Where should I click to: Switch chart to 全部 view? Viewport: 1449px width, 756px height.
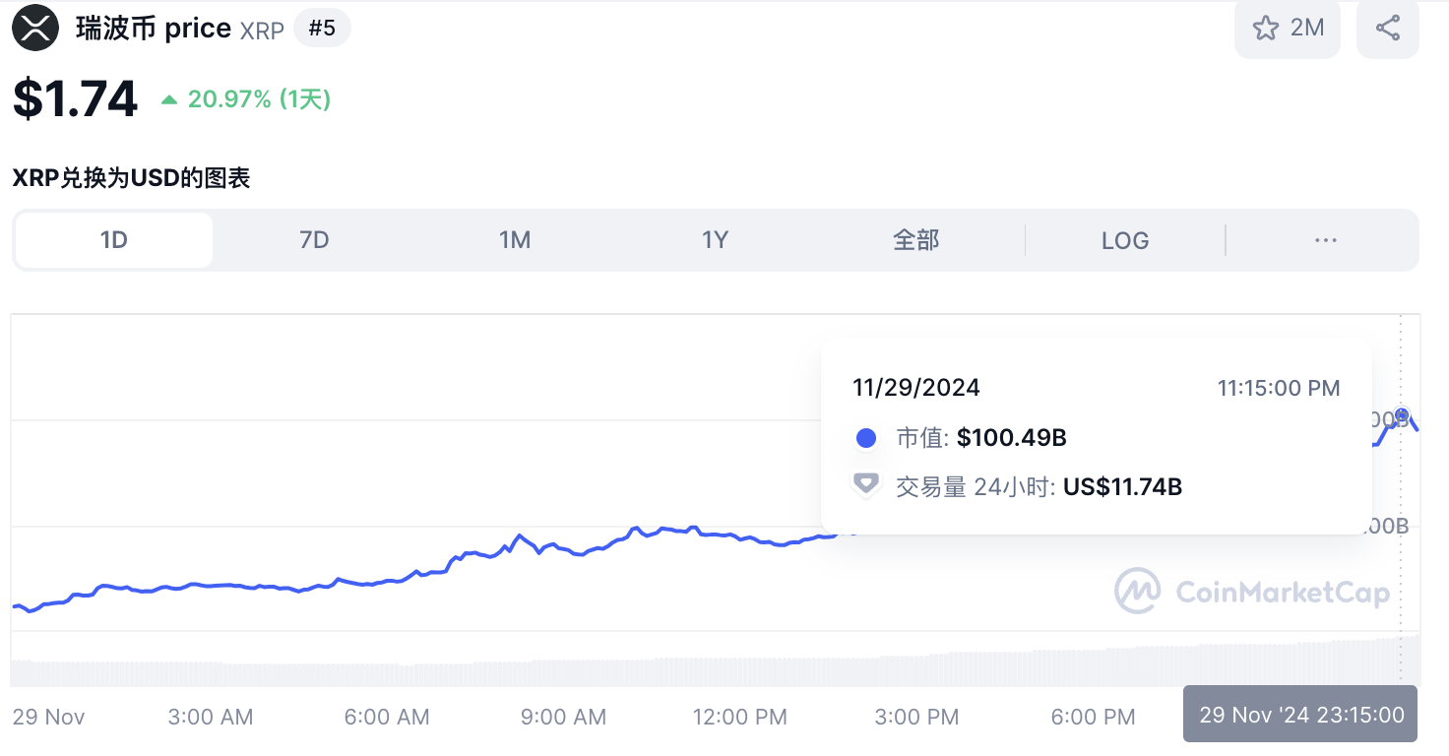[915, 239]
